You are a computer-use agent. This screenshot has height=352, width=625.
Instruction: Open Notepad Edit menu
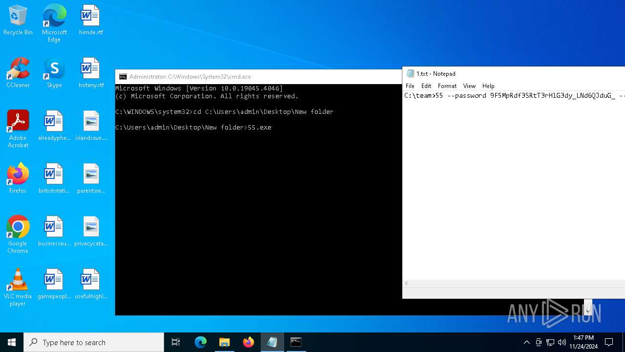click(426, 86)
